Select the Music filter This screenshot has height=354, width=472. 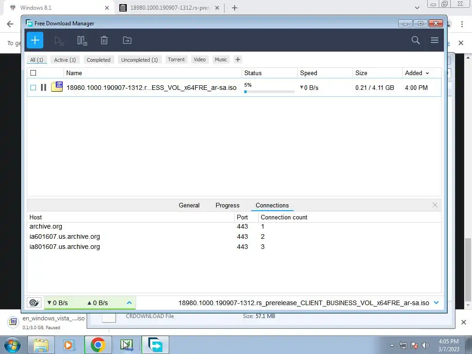[x=221, y=59]
